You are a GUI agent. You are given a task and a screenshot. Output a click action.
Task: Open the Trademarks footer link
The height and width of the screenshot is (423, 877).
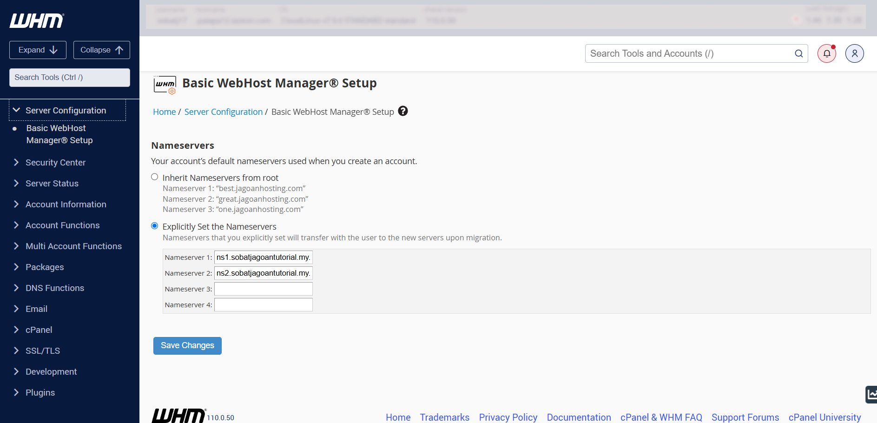click(445, 417)
